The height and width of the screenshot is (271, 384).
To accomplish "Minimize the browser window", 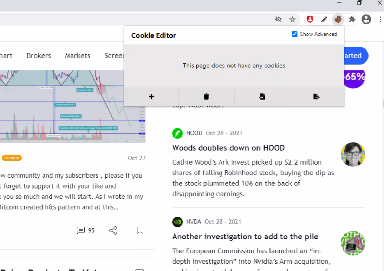I will coord(339,3).
